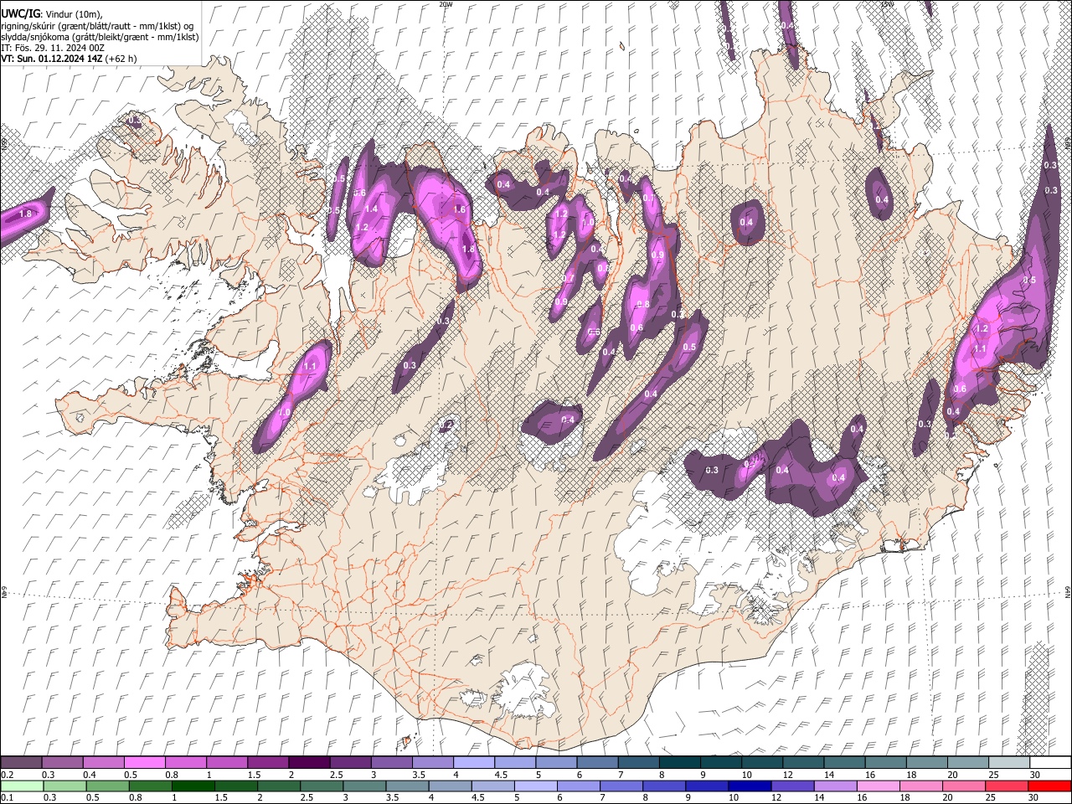
Task: Pick the light grey legend swatch labeled 25
Action: (x=1009, y=763)
